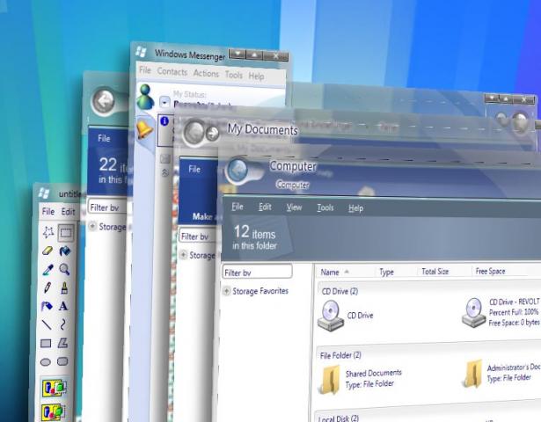
Task: Pick the Pencil tool in Paint
Action: tap(47, 287)
